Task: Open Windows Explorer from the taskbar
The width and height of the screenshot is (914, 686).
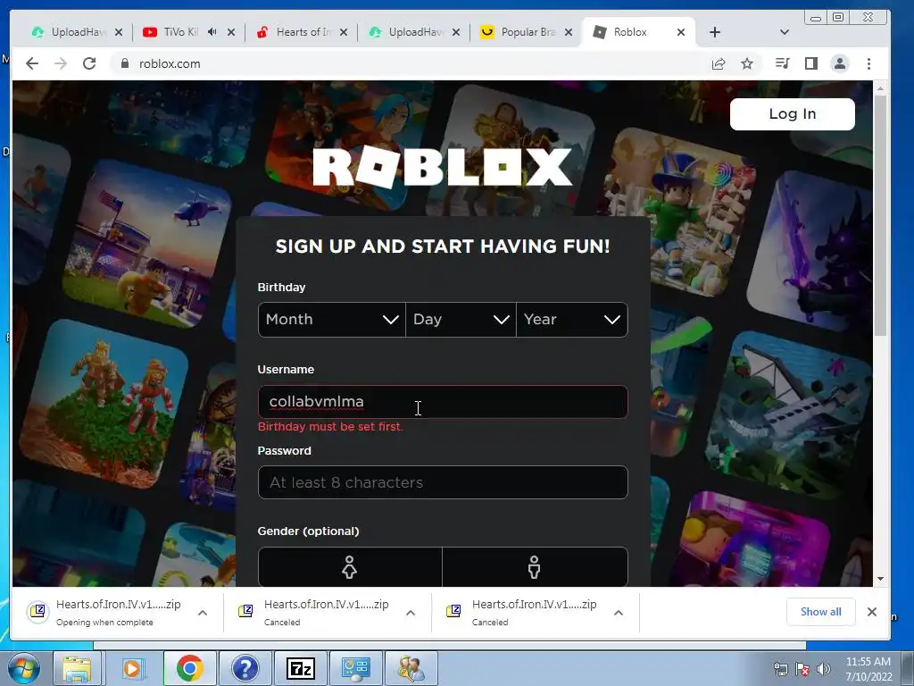Action: point(77,668)
